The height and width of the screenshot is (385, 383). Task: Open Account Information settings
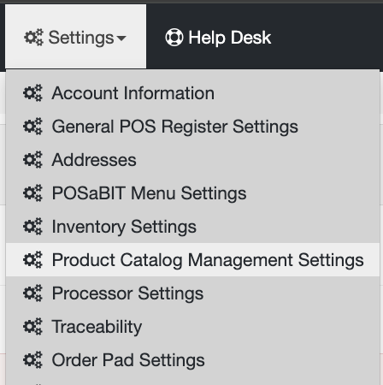pyautogui.click(x=192, y=93)
